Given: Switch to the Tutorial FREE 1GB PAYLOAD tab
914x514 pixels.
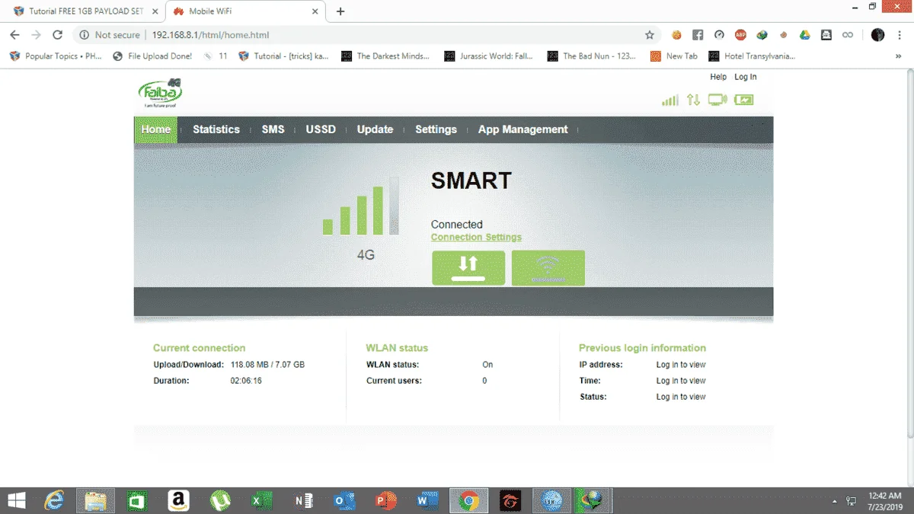Looking at the screenshot, I should [86, 11].
